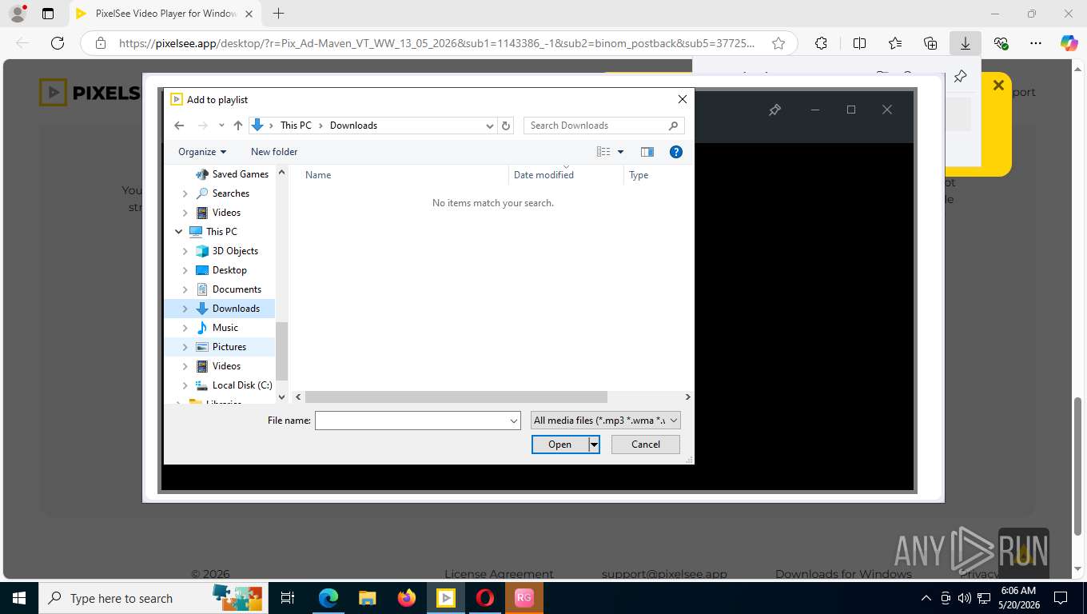Toggle the preview pane icon

pyautogui.click(x=647, y=152)
